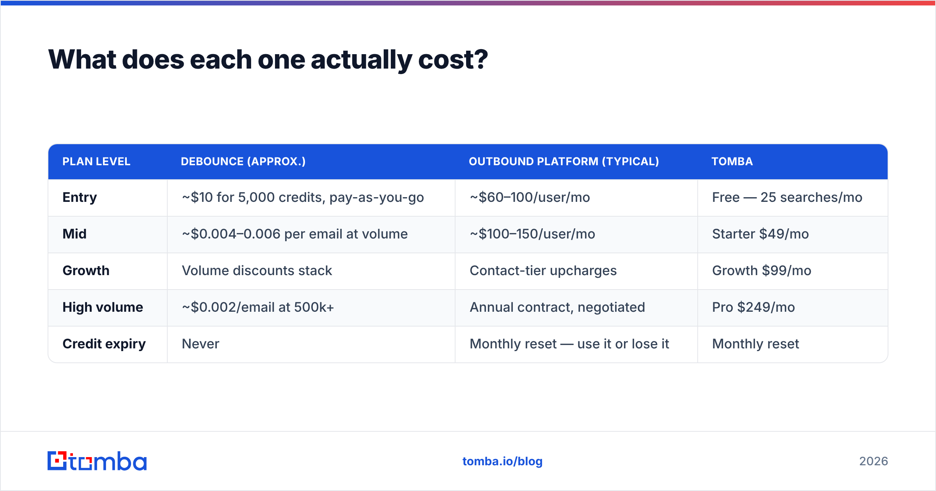
Task: Click the "Credit expiry" row label
Action: click(x=104, y=344)
